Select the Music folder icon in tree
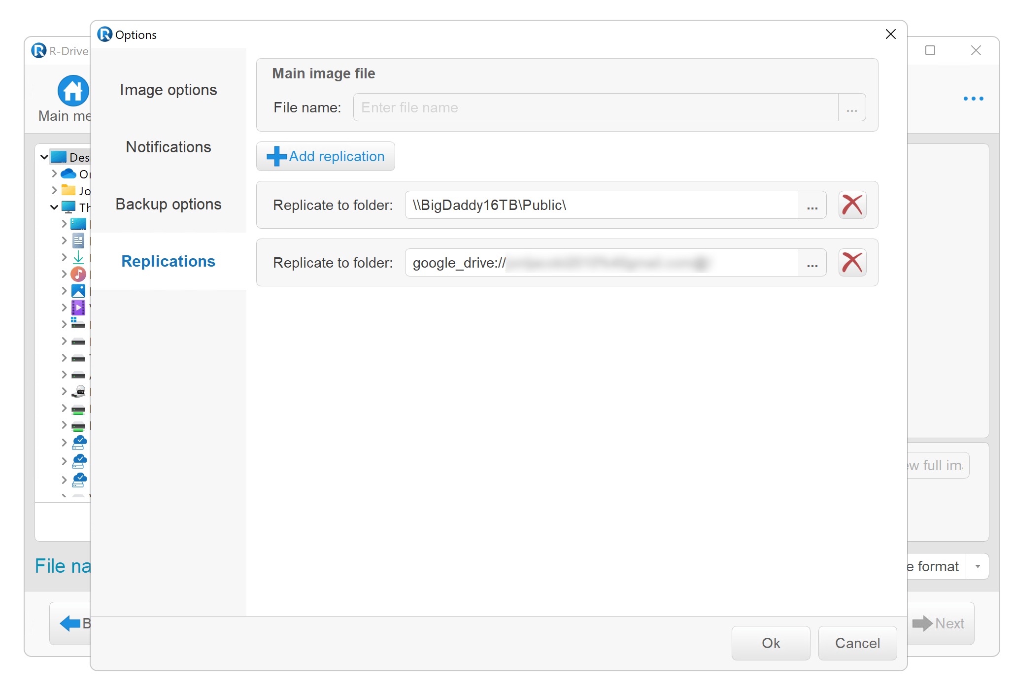Screen dimensions: 1013x690 tap(78, 274)
